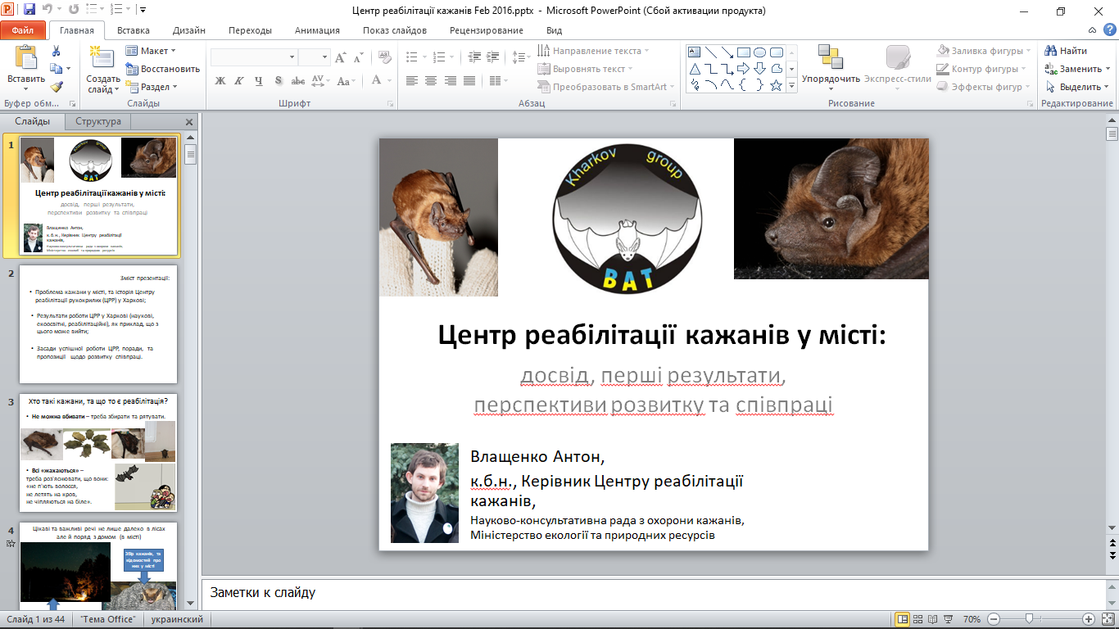This screenshot has height=629, width=1119.
Task: Switch to Slide Sorter view icon
Action: (918, 619)
